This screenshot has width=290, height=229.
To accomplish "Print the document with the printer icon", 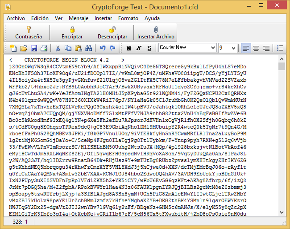I will (44, 48).
